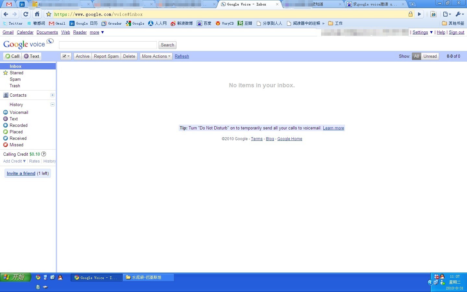Open the Settings dropdown
The image size is (467, 292).
pyautogui.click(x=423, y=32)
